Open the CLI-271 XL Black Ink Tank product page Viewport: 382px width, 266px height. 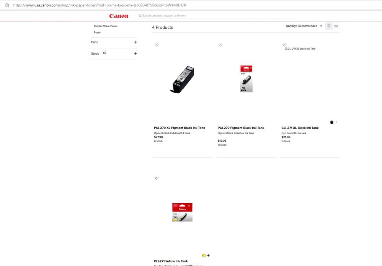(x=301, y=128)
